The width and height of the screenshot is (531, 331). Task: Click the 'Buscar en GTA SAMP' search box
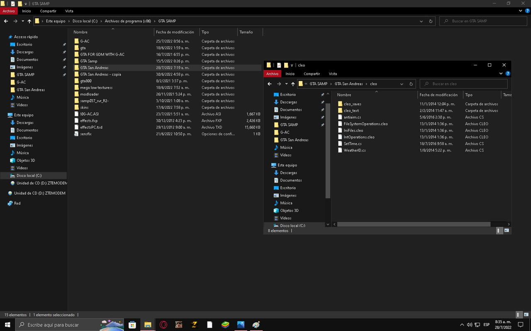pyautogui.click(x=484, y=21)
